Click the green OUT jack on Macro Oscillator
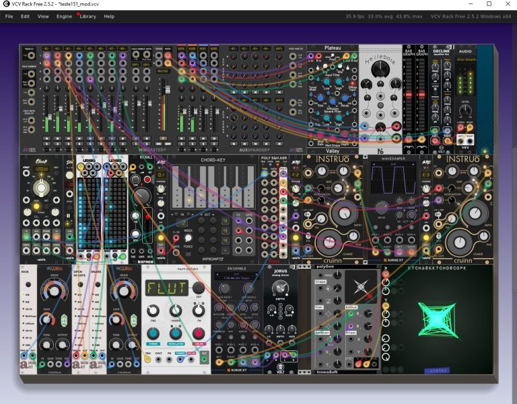This screenshot has height=404, width=517. (x=205, y=359)
